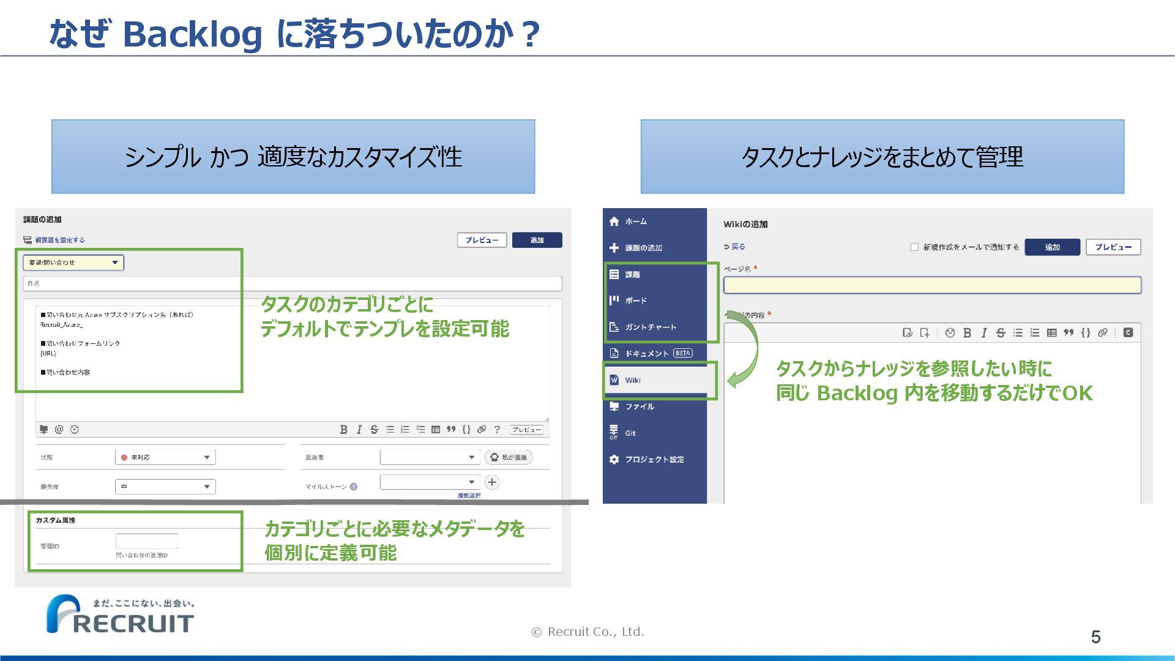The image size is (1175, 661).
Task: Insert emoji using Wiki editor smiley icon
Action: pyautogui.click(x=950, y=333)
